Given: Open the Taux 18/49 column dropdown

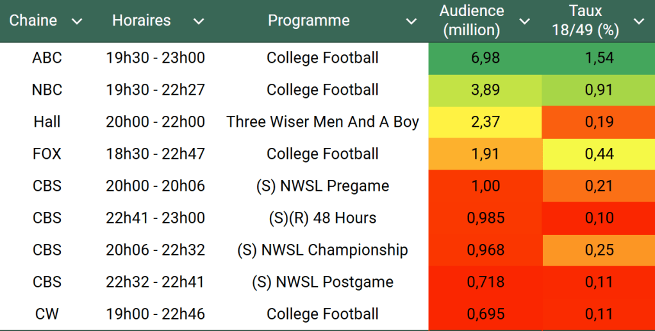Looking at the screenshot, I should [638, 21].
